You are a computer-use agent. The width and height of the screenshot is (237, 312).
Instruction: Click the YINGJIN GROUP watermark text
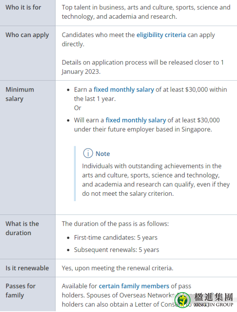(x=214, y=305)
